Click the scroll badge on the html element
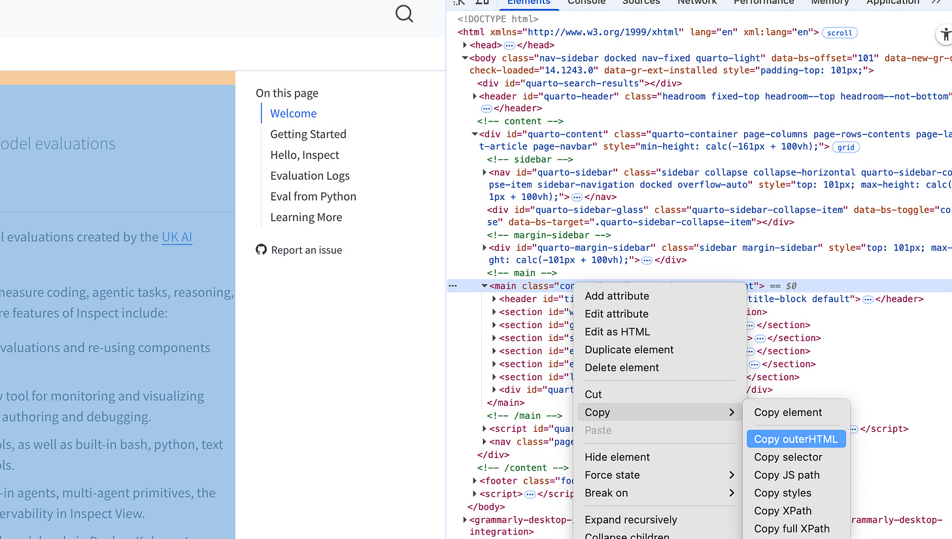Viewport: 952px width, 539px height. [839, 33]
